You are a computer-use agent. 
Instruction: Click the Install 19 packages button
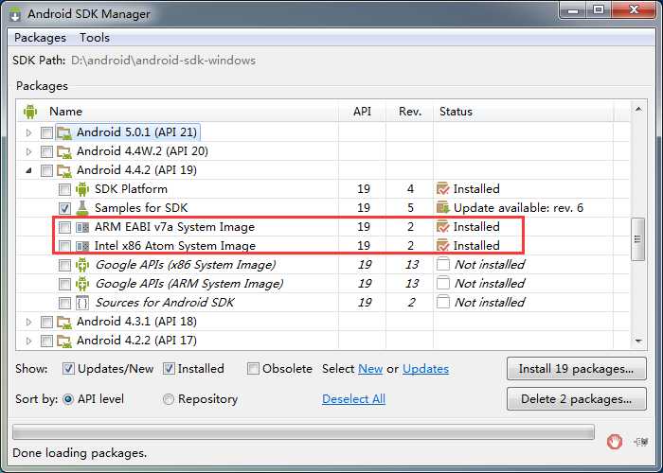pyautogui.click(x=576, y=369)
